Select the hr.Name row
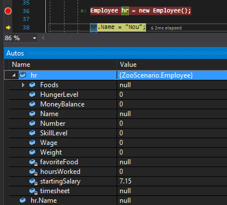Image resolution: width=227 pixels, height=205 pixels. (118, 200)
